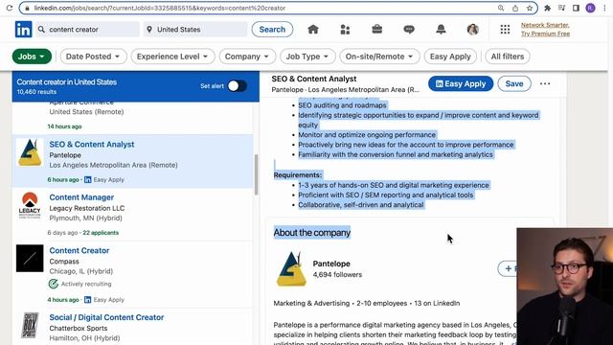Screen dimensions: 613x345
Task: Click SEO auditing and roadmaps bullet
Action: click(342, 105)
